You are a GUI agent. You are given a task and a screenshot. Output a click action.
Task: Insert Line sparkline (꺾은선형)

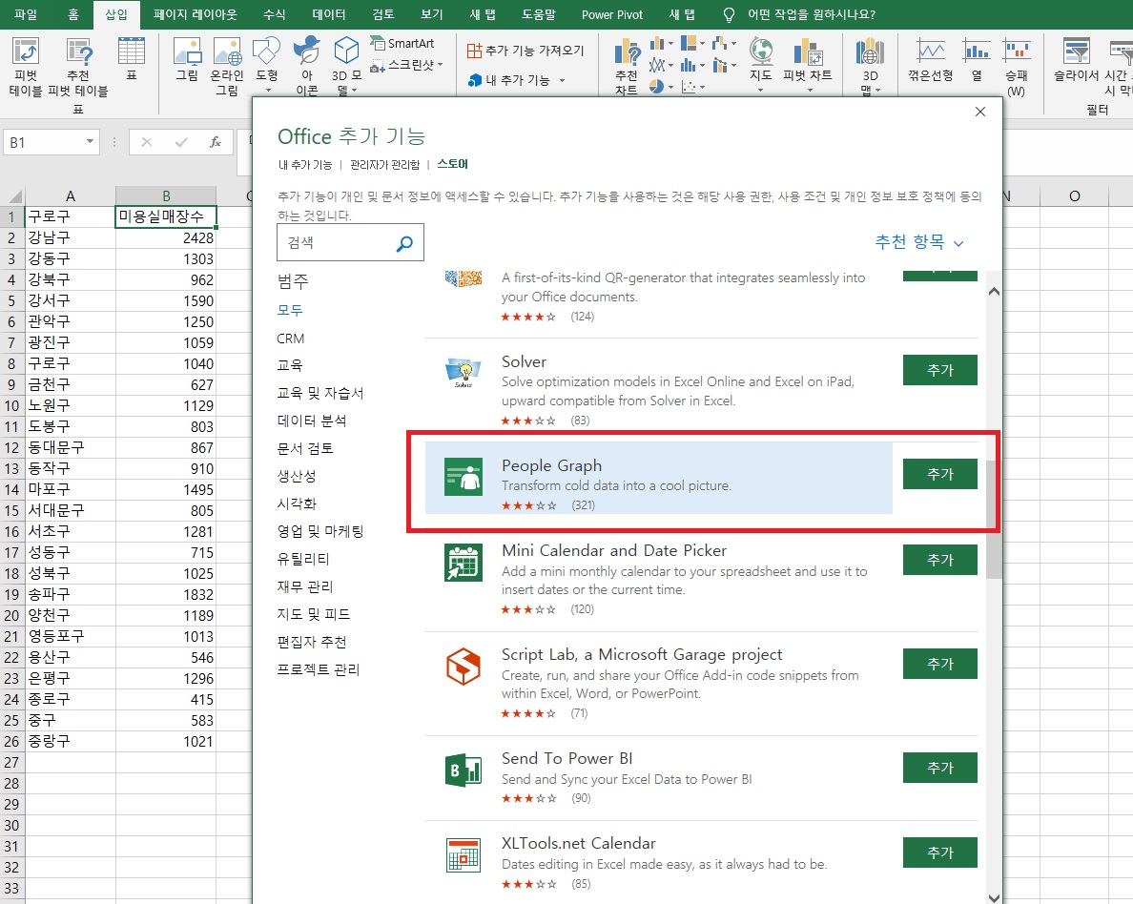931,61
